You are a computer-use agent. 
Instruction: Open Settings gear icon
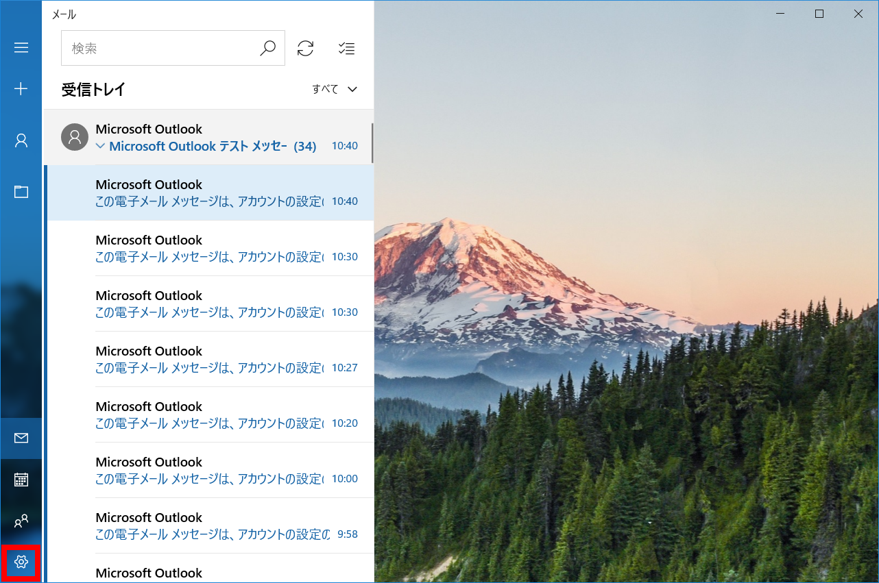pyautogui.click(x=21, y=562)
